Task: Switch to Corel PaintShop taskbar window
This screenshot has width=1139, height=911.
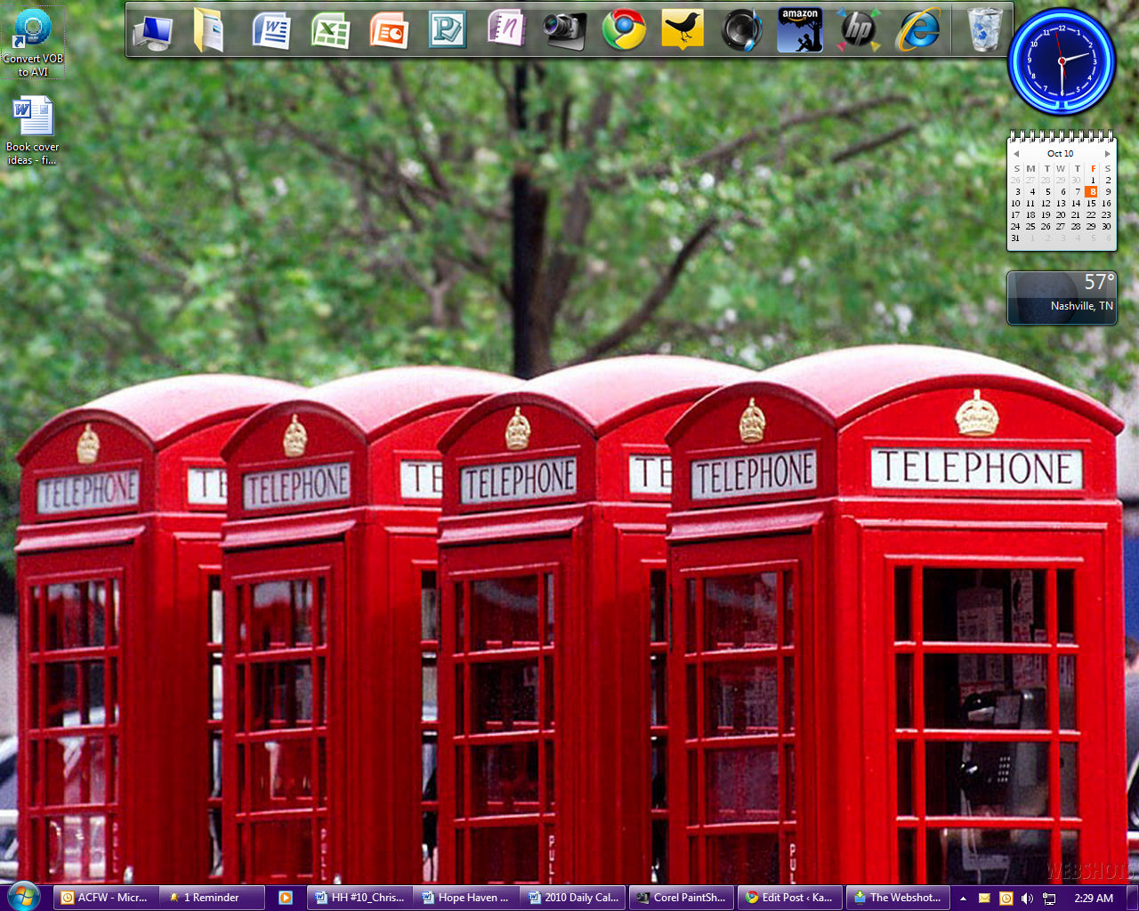Action: tap(682, 898)
